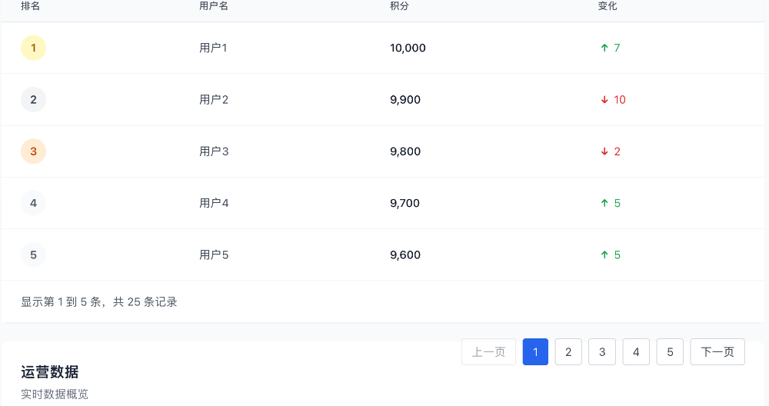Click the orange rank 3 badge
Viewport: 769px width, 406px height.
(33, 151)
